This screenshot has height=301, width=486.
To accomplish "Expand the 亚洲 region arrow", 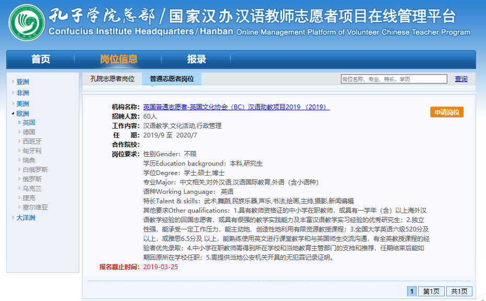I will (x=13, y=82).
